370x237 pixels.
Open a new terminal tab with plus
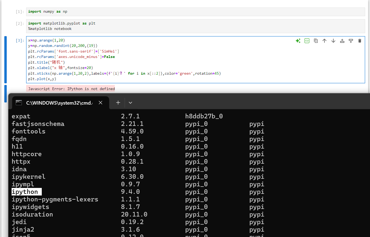(x=118, y=102)
